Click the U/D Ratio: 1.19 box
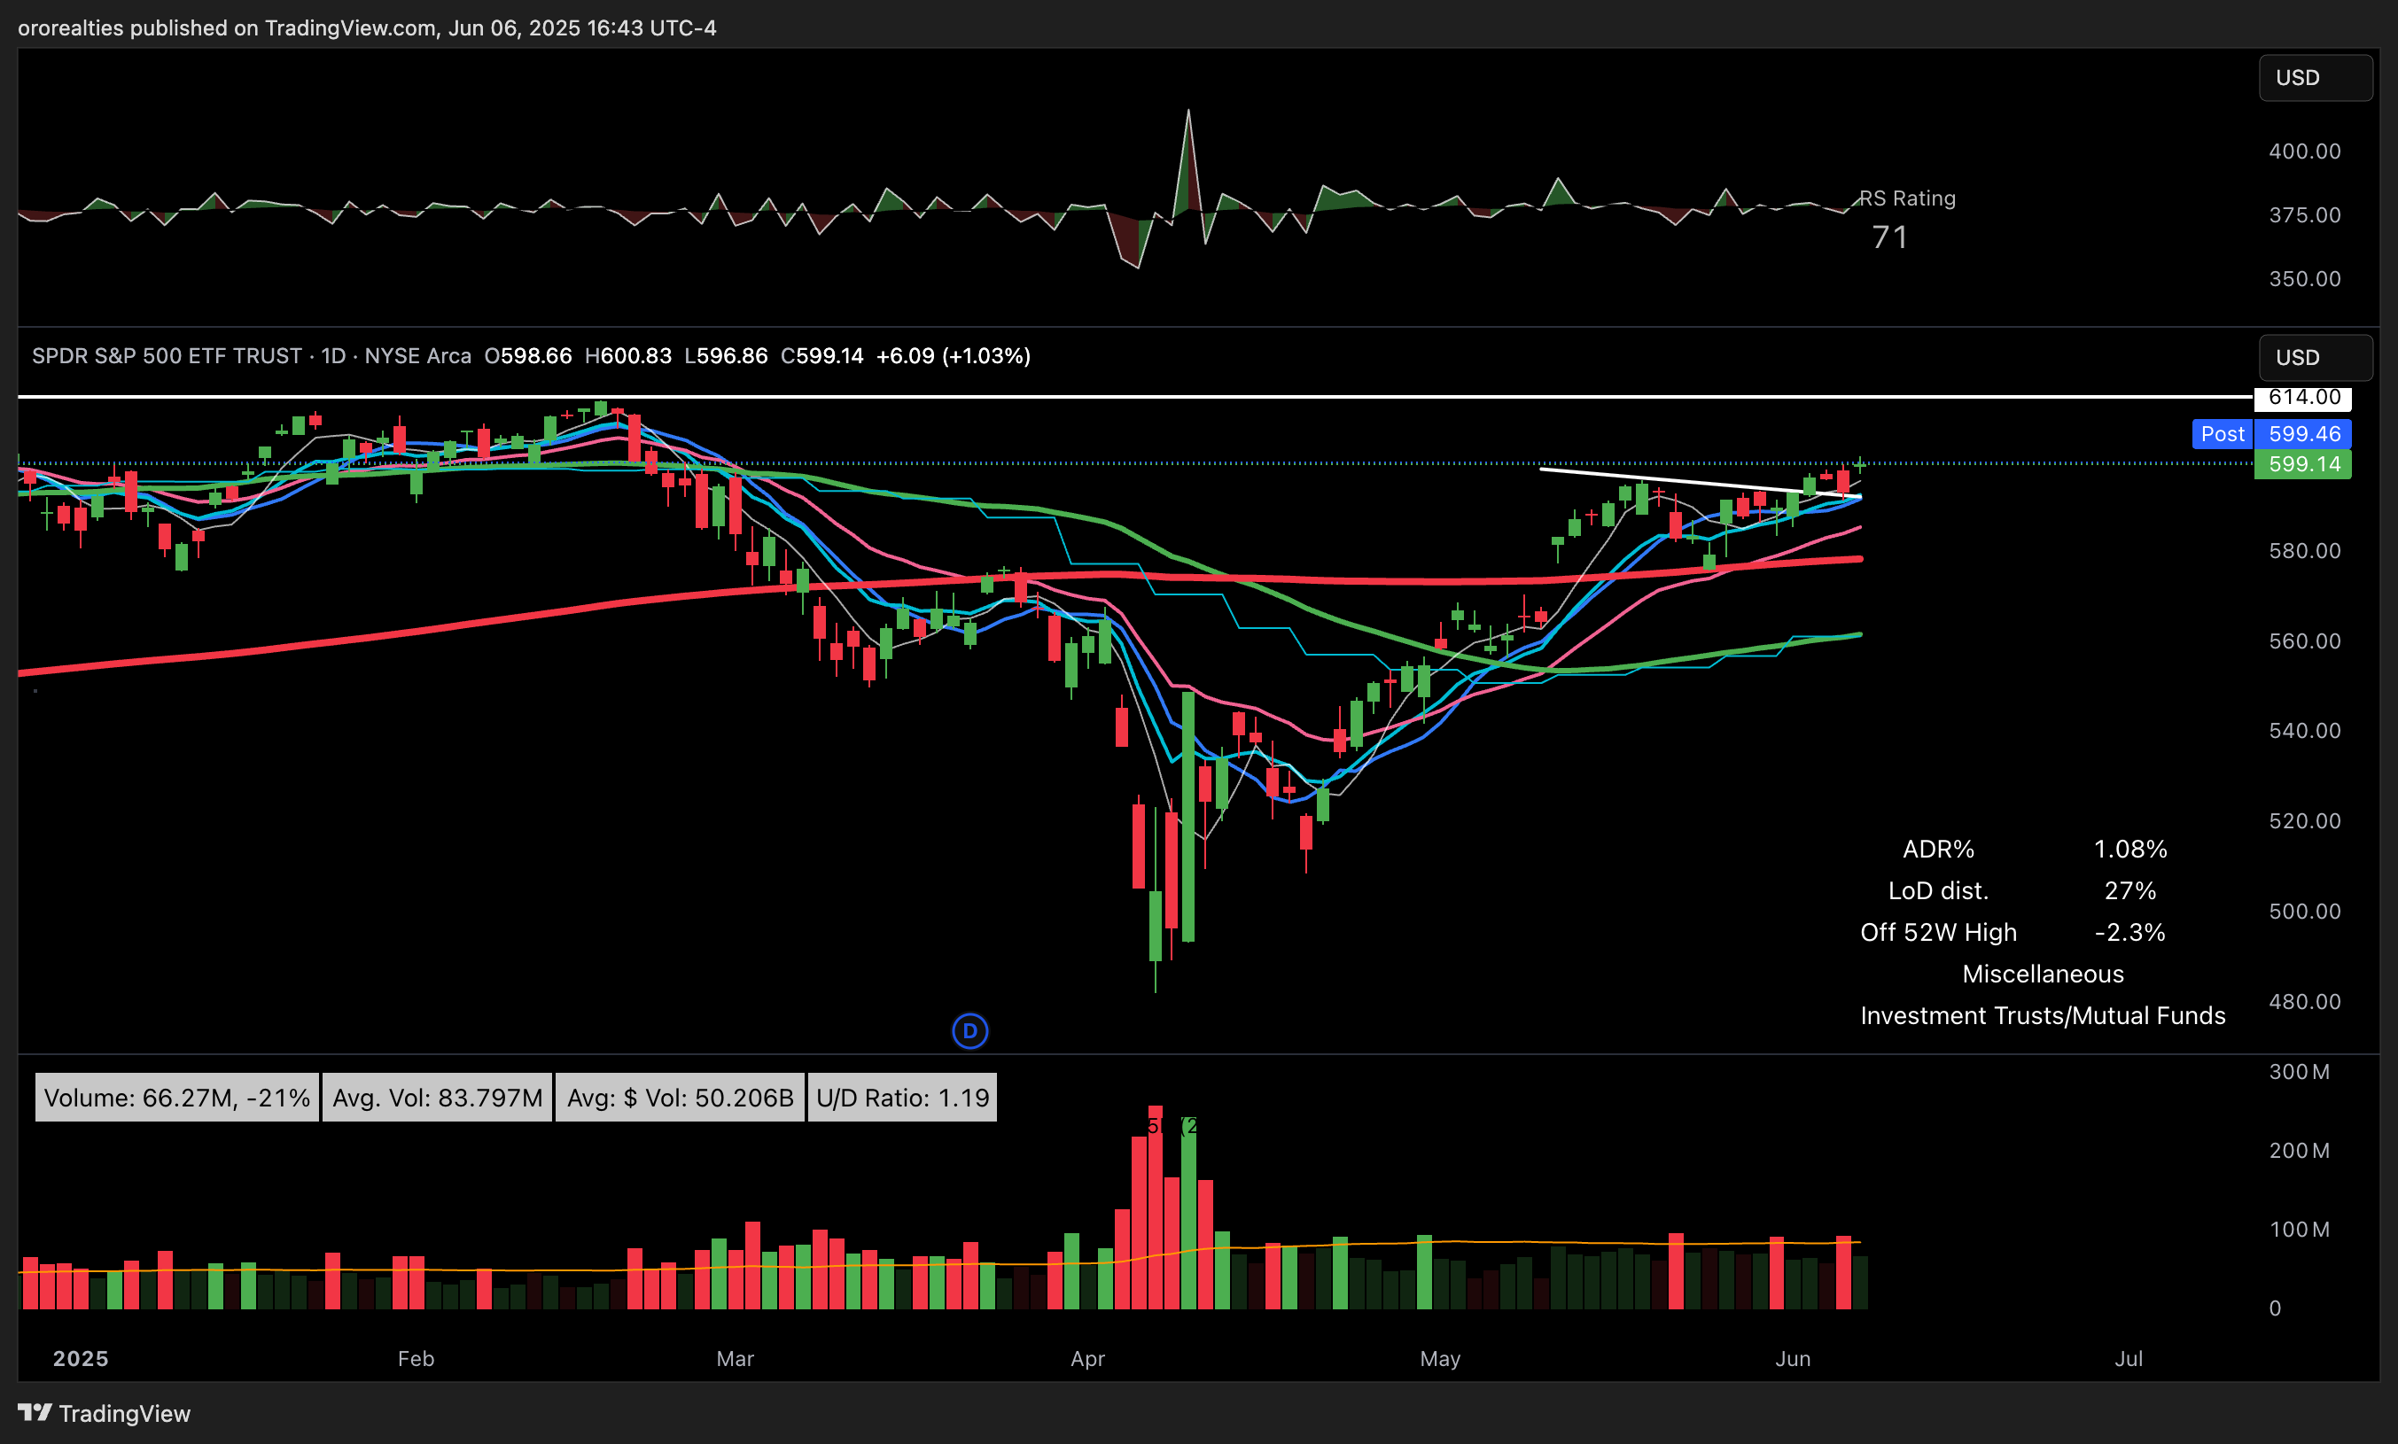The height and width of the screenshot is (1444, 2398). click(902, 1098)
